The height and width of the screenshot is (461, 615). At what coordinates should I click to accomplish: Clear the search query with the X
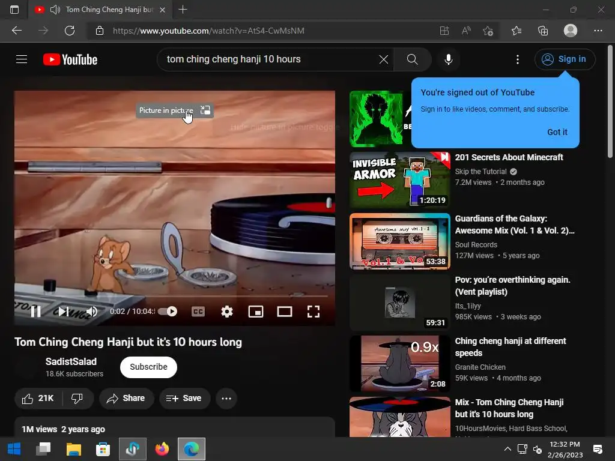click(384, 59)
